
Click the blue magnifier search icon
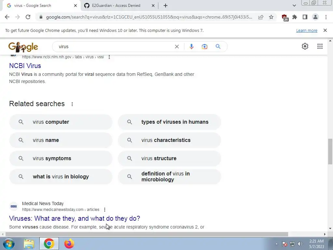(218, 46)
